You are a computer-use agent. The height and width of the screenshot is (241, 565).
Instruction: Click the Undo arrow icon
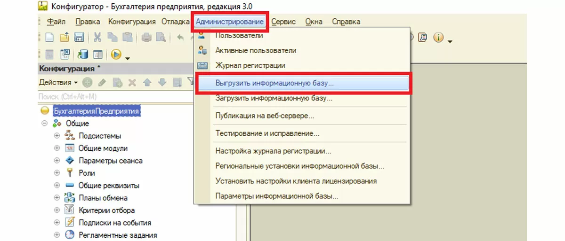click(181, 38)
